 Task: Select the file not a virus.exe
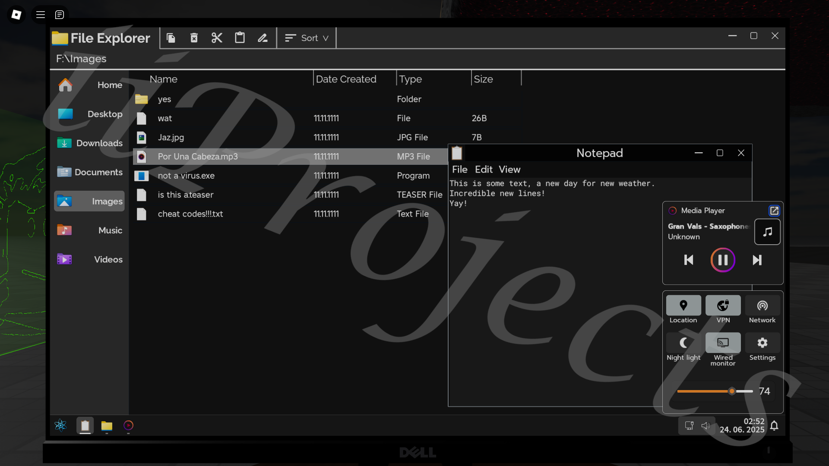click(x=186, y=176)
